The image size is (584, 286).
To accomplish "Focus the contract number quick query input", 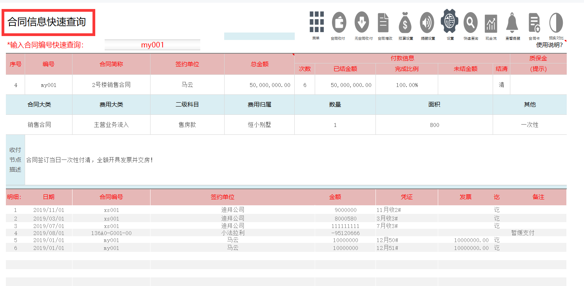I will [x=152, y=45].
